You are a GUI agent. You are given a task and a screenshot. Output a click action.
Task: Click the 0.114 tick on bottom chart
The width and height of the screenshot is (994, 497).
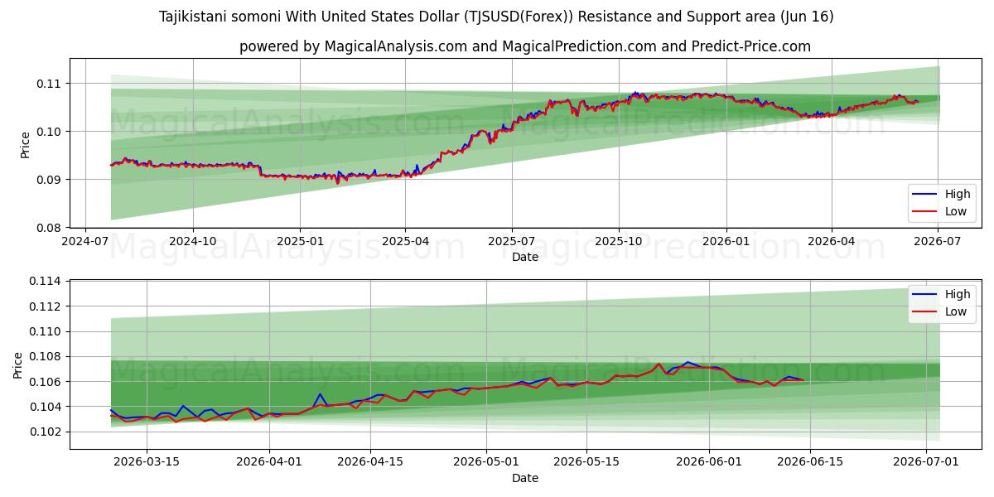coord(46,282)
